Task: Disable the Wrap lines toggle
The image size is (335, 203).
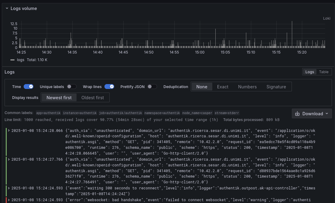Action: click(109, 87)
